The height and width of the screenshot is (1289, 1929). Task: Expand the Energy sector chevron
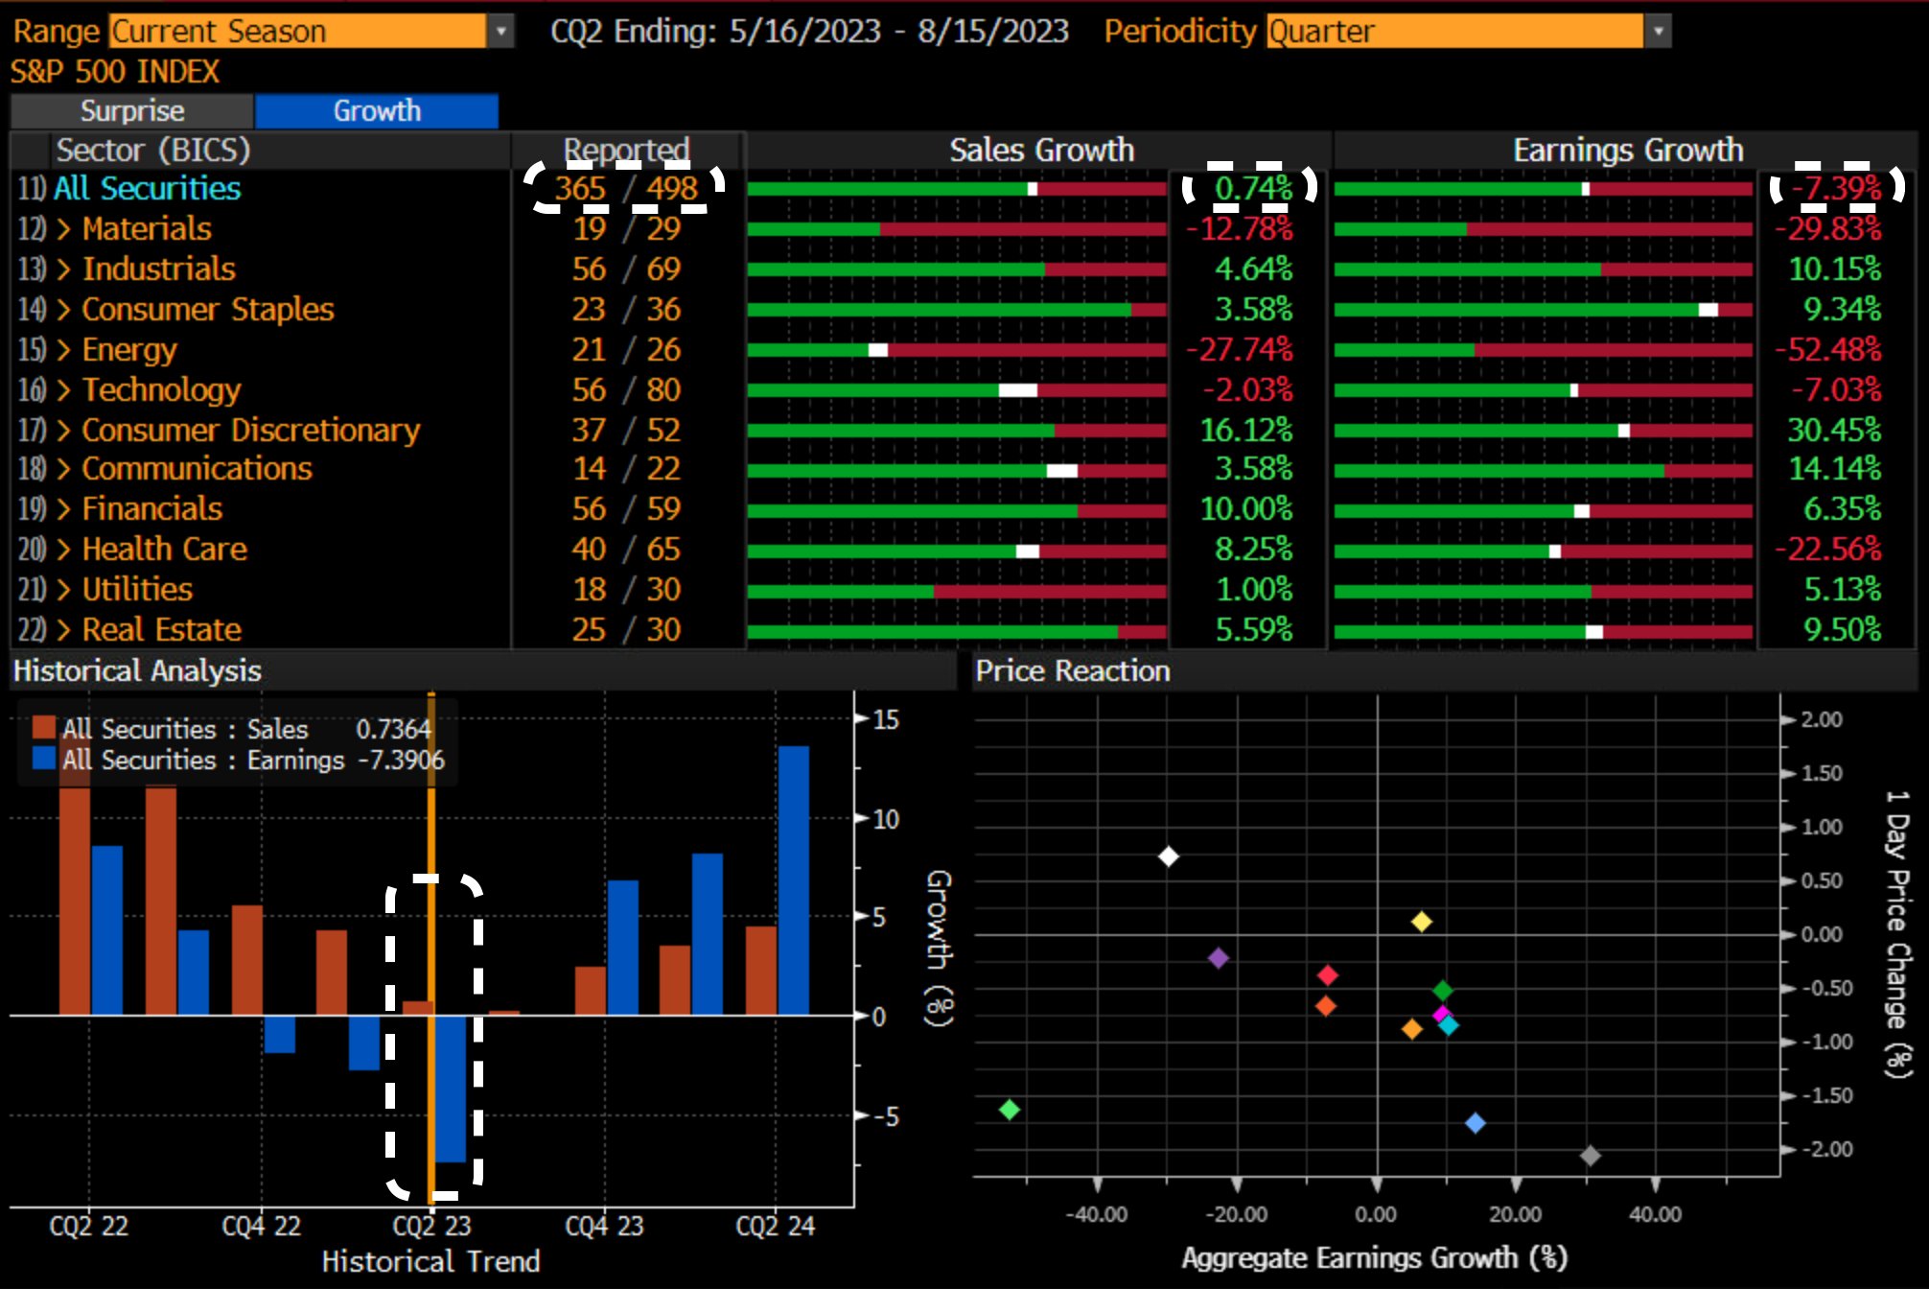(x=64, y=350)
